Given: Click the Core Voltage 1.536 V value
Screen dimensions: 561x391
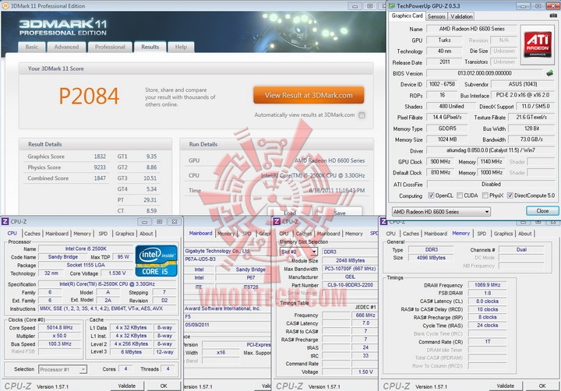Looking at the screenshot, I should click(x=117, y=273).
